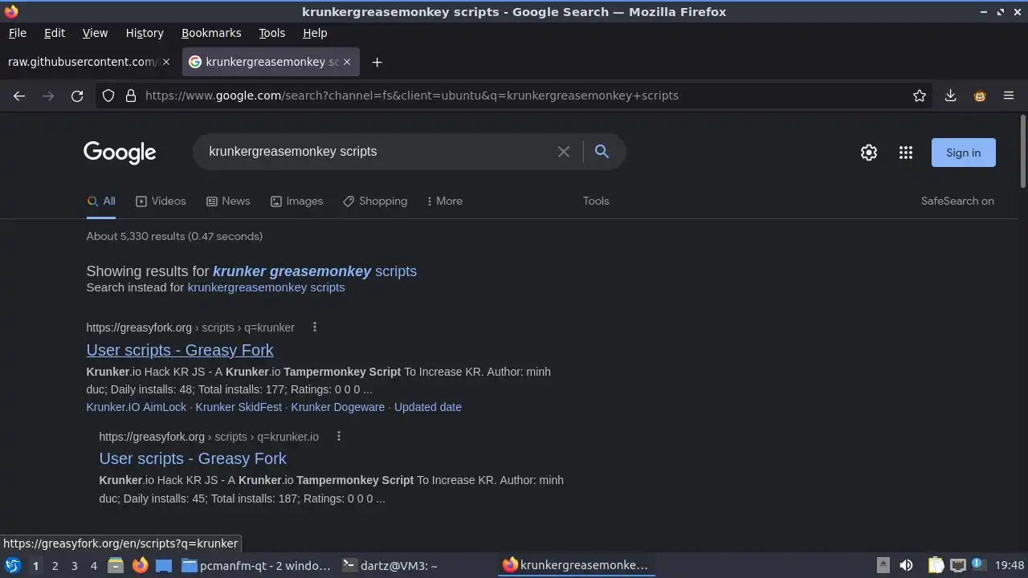Switch to Shopping results
Screen dimensions: 1028x578
[375, 201]
